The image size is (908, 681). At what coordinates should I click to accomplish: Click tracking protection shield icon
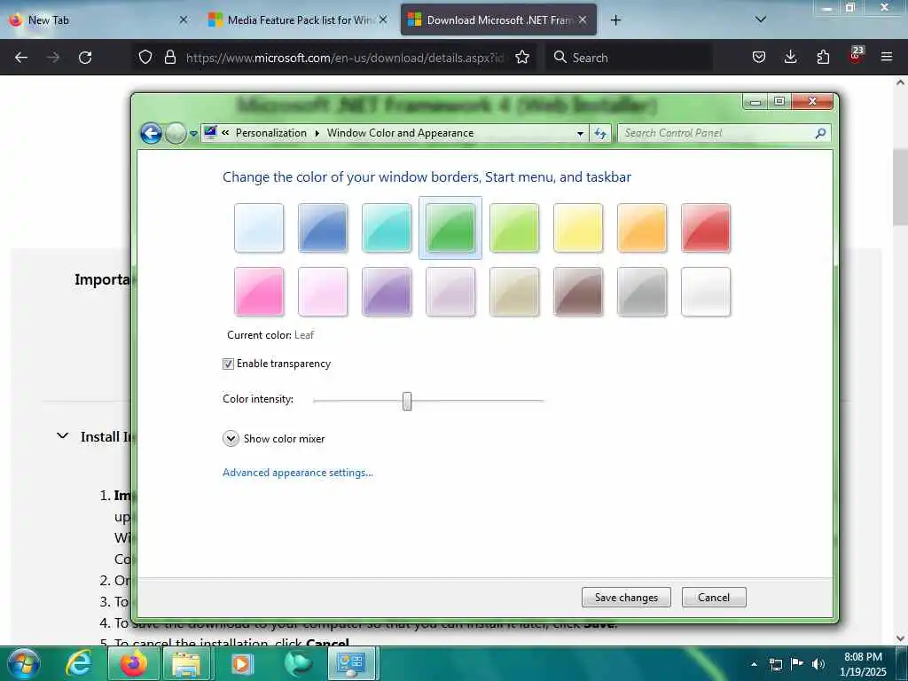coord(145,57)
